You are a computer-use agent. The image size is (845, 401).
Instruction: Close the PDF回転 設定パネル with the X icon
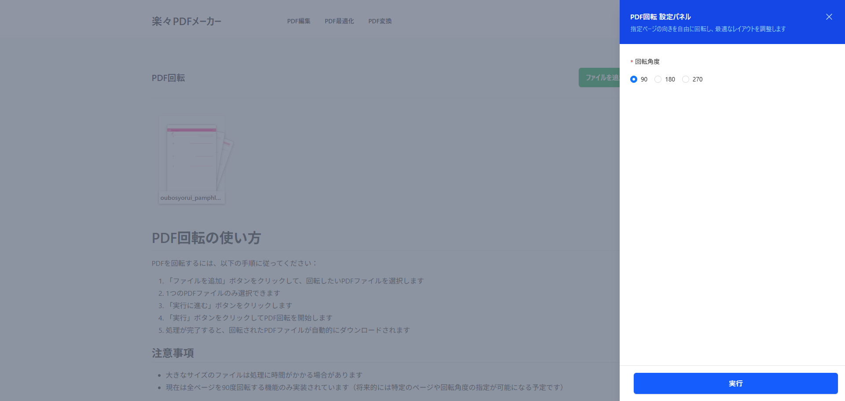829,17
